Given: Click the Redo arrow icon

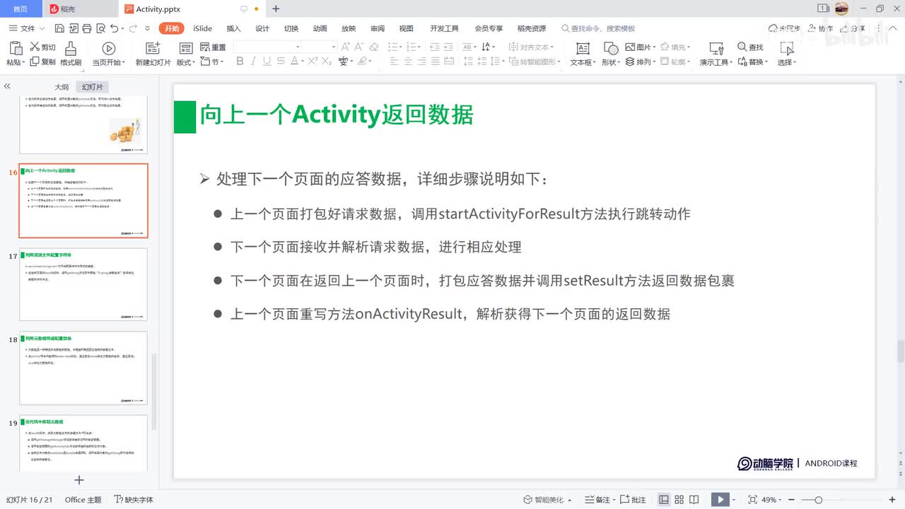Looking at the screenshot, I should click(x=132, y=28).
